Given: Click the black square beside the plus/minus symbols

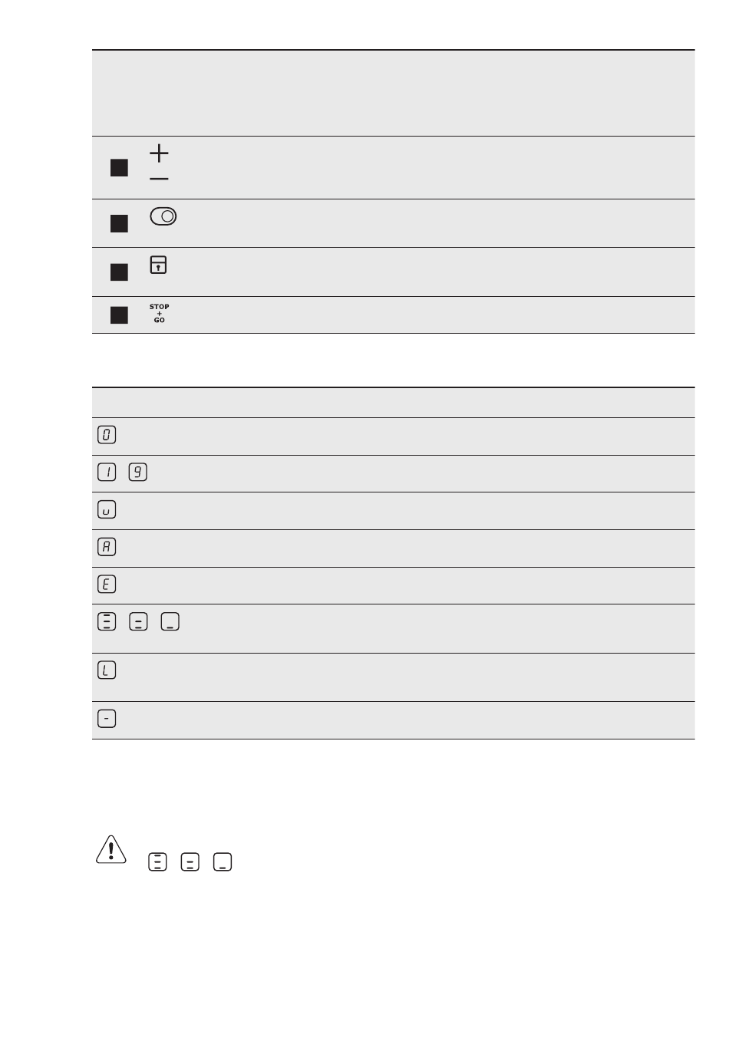Looking at the screenshot, I should pos(119,168).
